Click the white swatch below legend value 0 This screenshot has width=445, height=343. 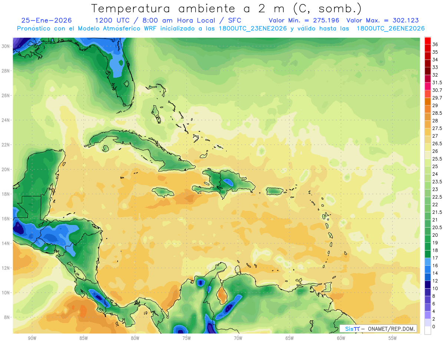pyautogui.click(x=428, y=330)
